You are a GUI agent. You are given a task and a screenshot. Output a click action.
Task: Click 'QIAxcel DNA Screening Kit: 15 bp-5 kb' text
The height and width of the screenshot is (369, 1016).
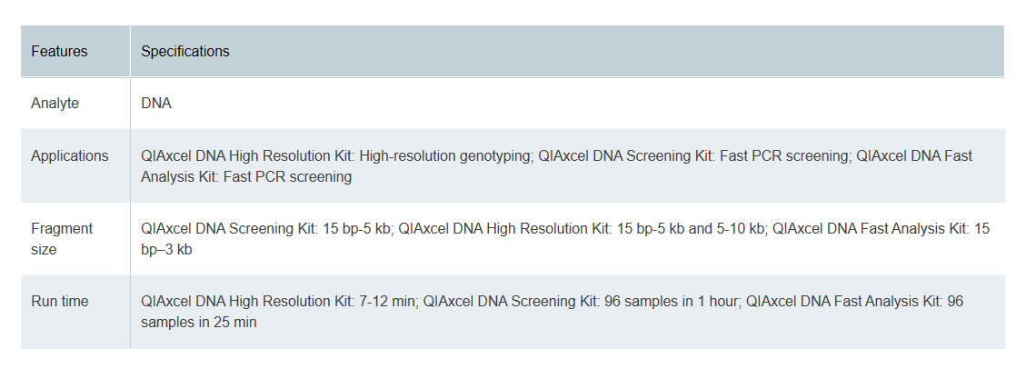[265, 229]
